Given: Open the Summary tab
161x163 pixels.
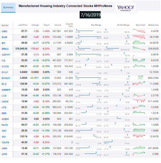Looking at the screenshot, I should [x=8, y=8].
